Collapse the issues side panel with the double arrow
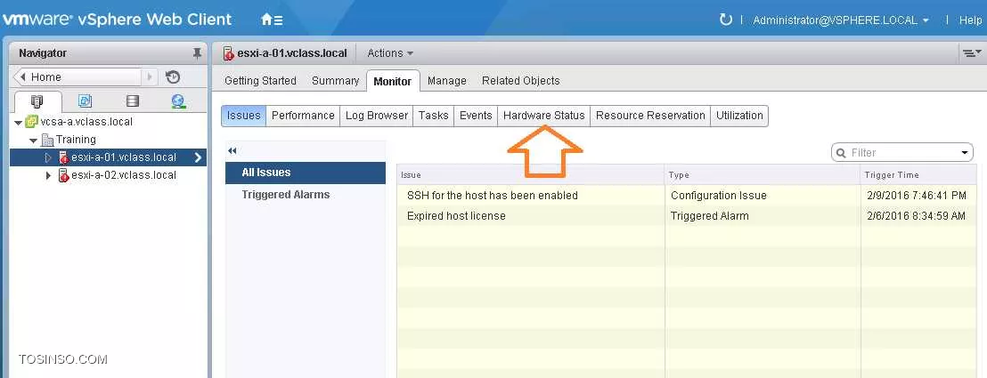Image resolution: width=987 pixels, height=378 pixels. pyautogui.click(x=232, y=151)
